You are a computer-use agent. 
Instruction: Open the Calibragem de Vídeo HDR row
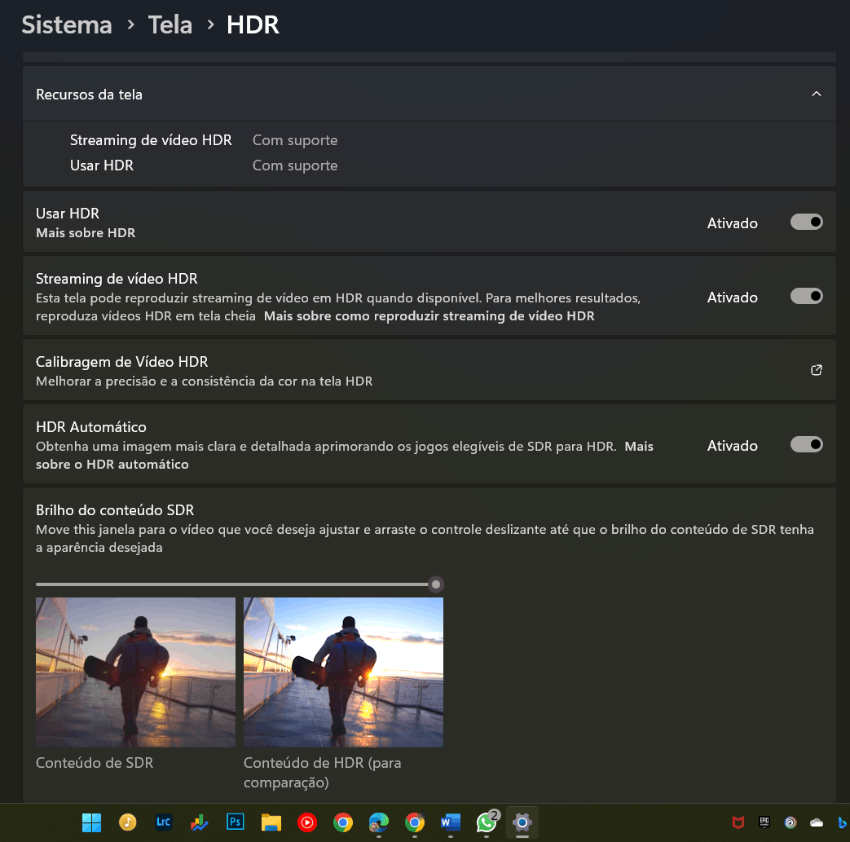429,370
